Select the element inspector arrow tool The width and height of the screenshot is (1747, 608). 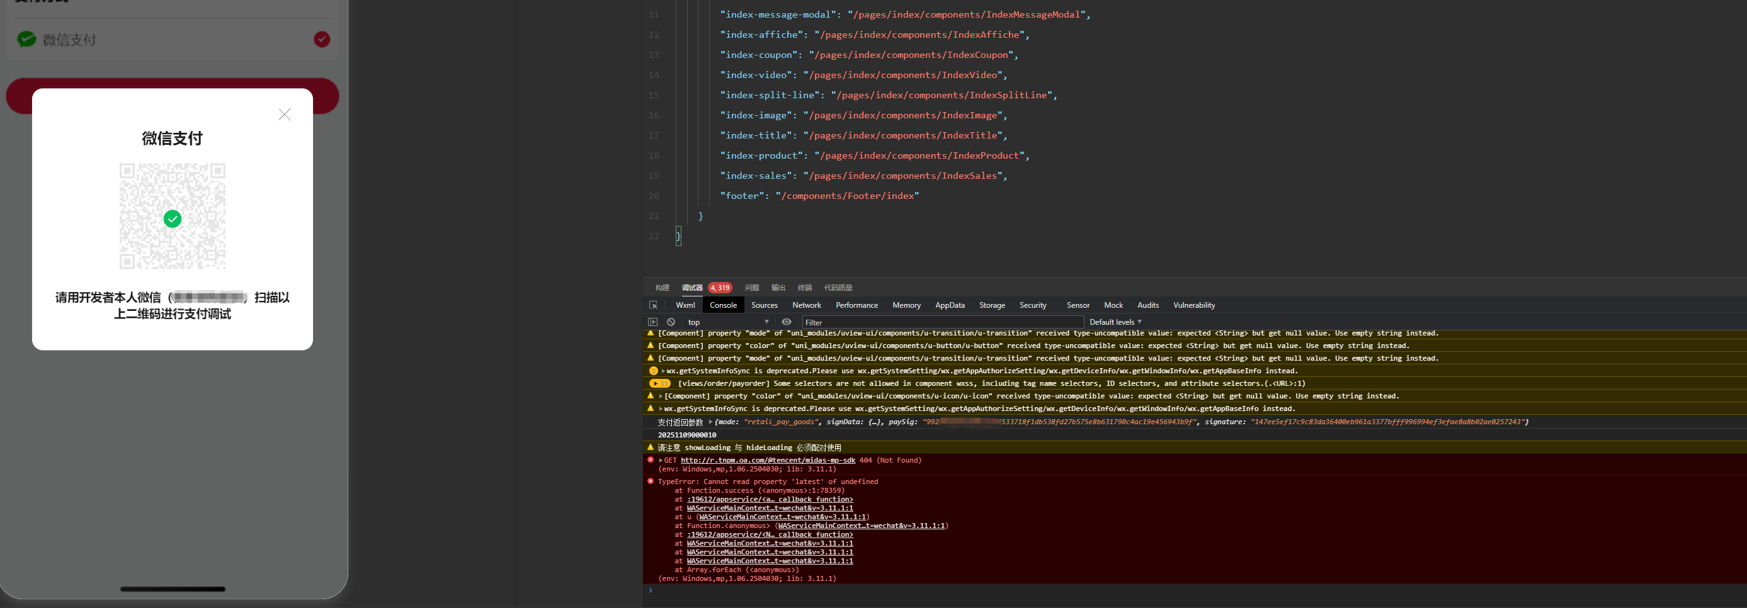point(653,305)
